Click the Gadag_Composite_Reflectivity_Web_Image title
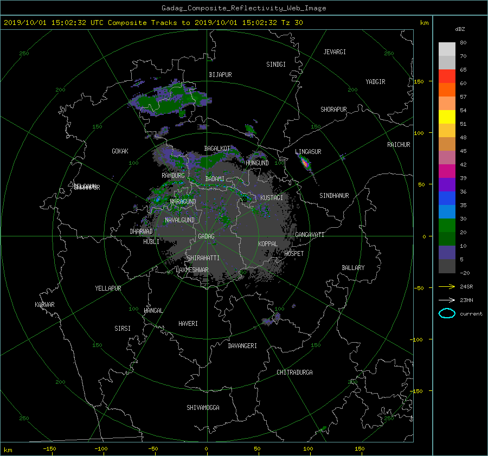The height and width of the screenshot is (456, 488). pos(243,8)
